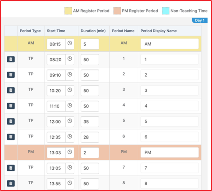
Task: Delete the period 7 row starting 13:05
Action: pos(11,168)
